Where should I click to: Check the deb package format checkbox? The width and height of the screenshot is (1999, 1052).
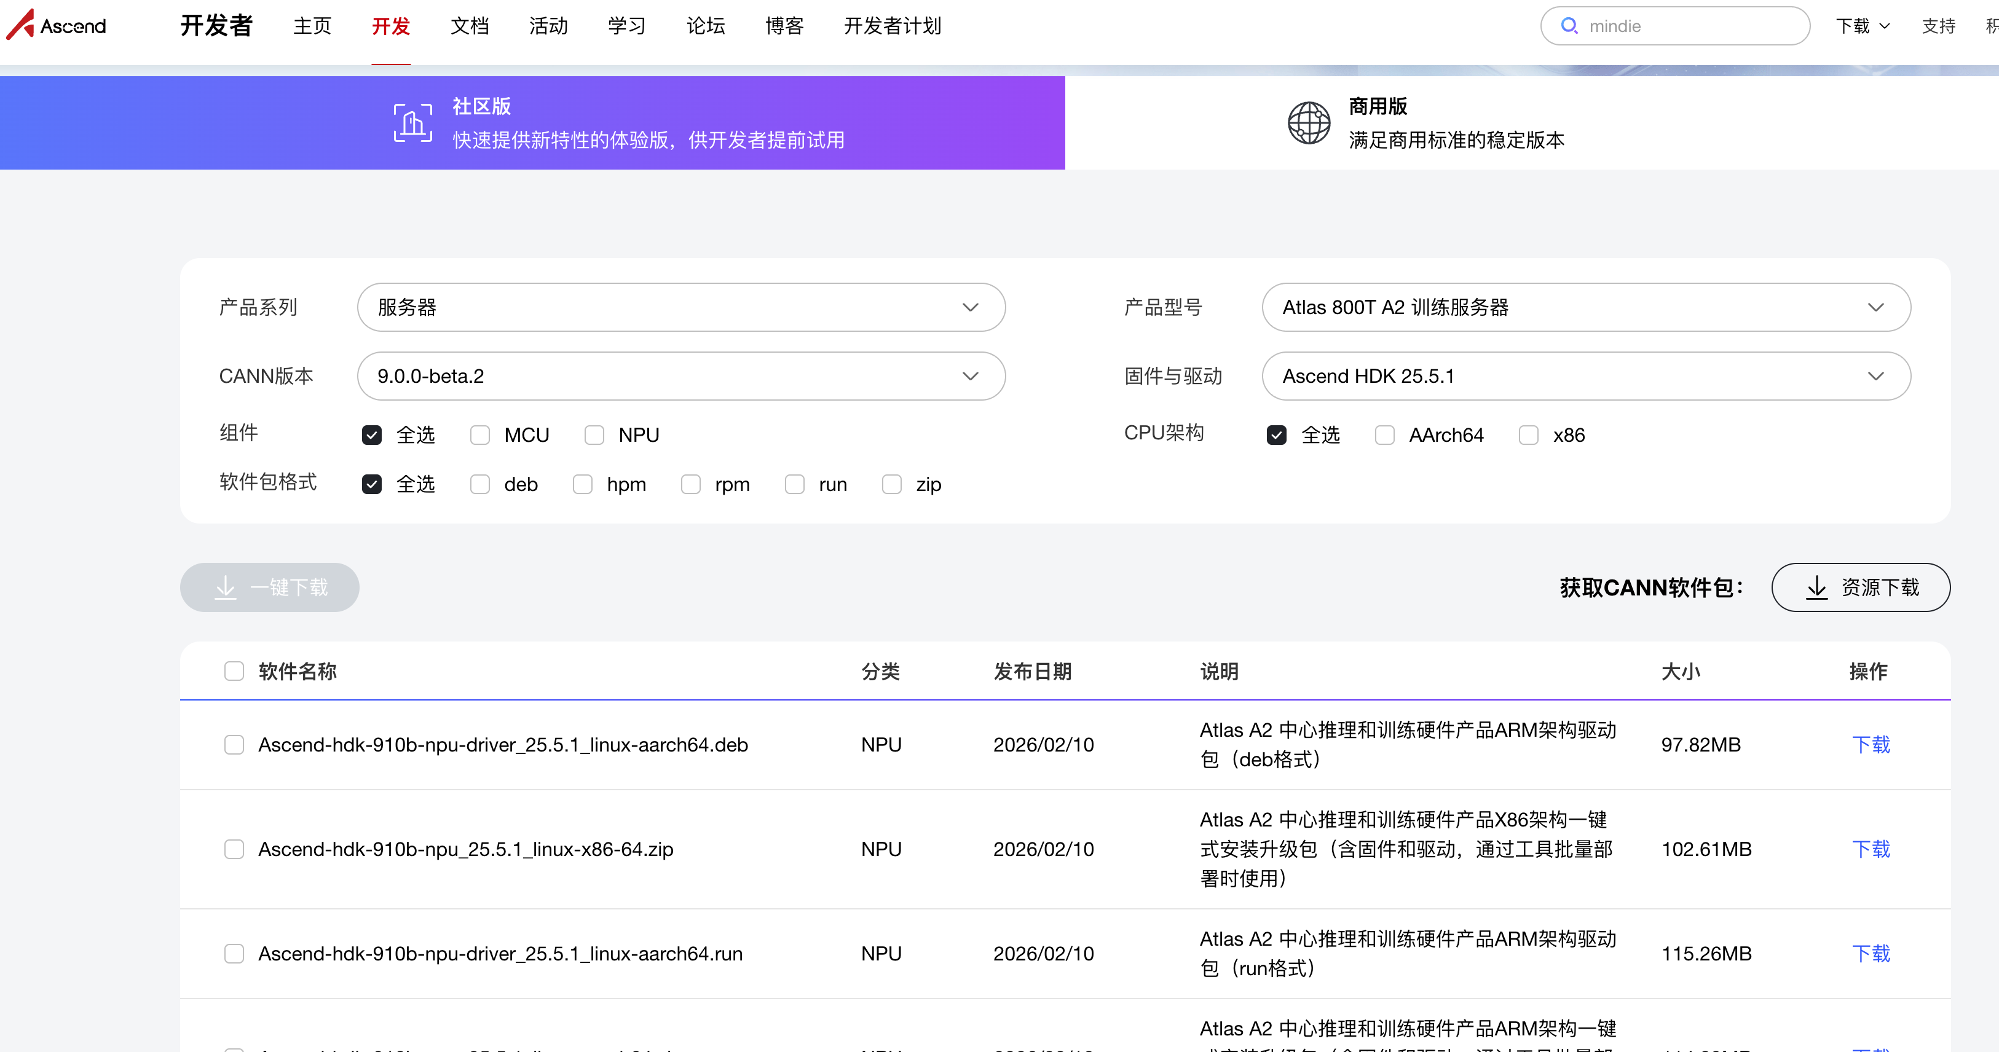(x=479, y=484)
